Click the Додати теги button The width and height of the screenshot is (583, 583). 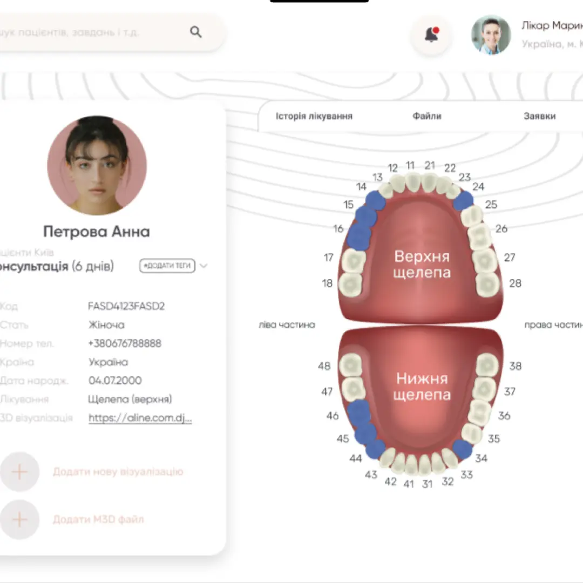tap(167, 266)
